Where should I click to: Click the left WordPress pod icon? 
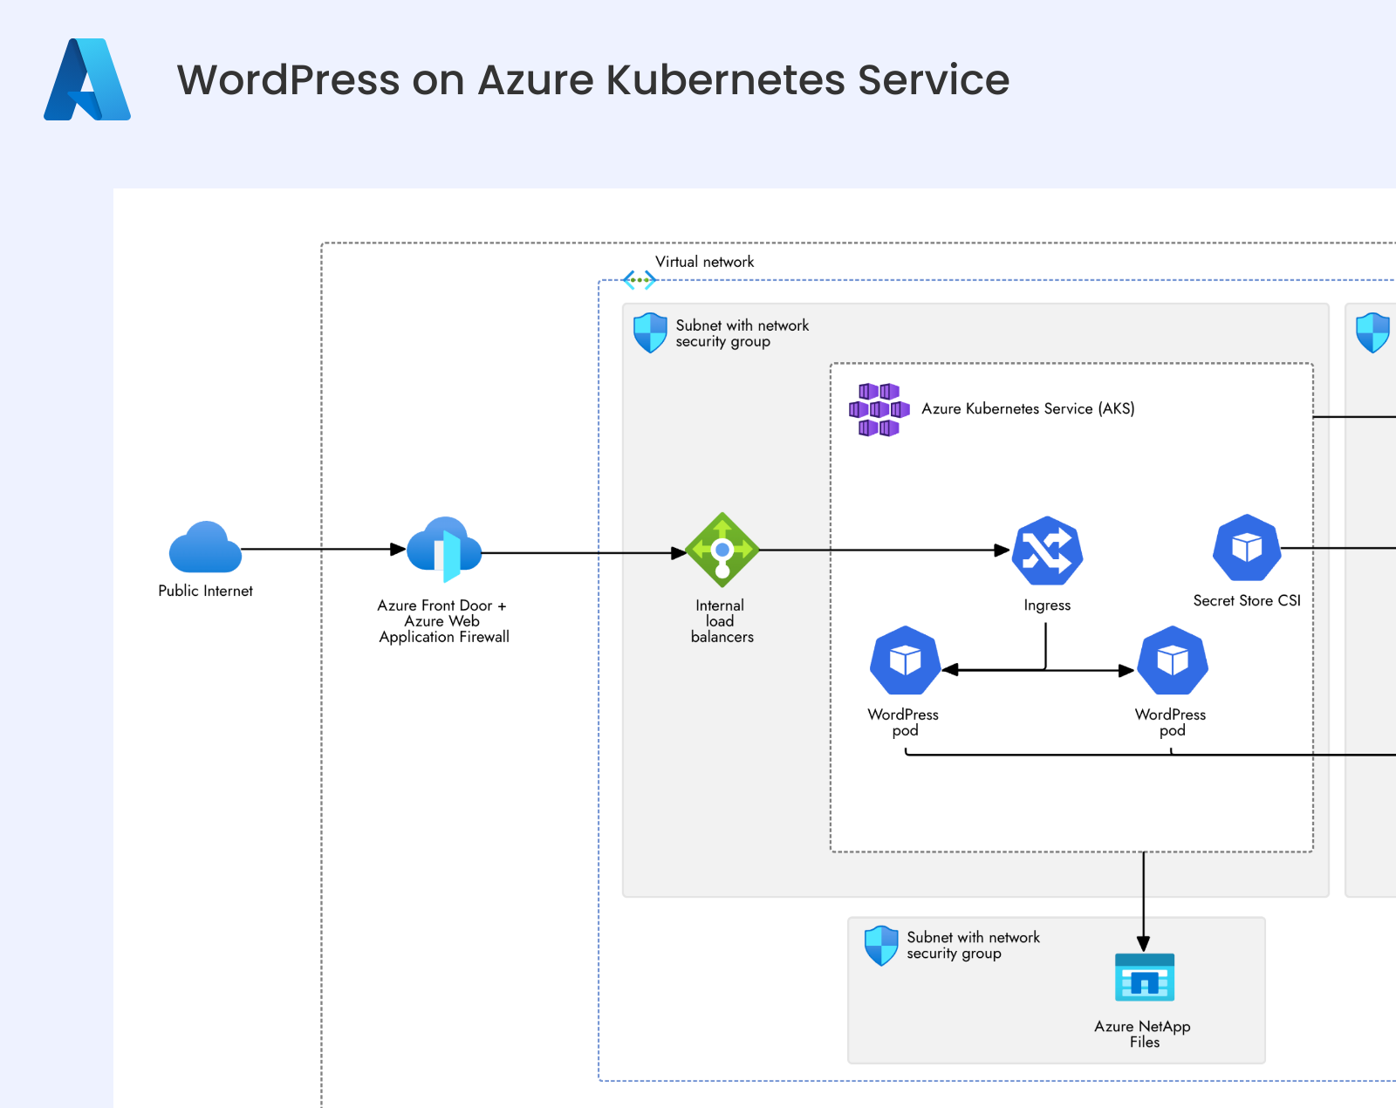[x=904, y=660]
